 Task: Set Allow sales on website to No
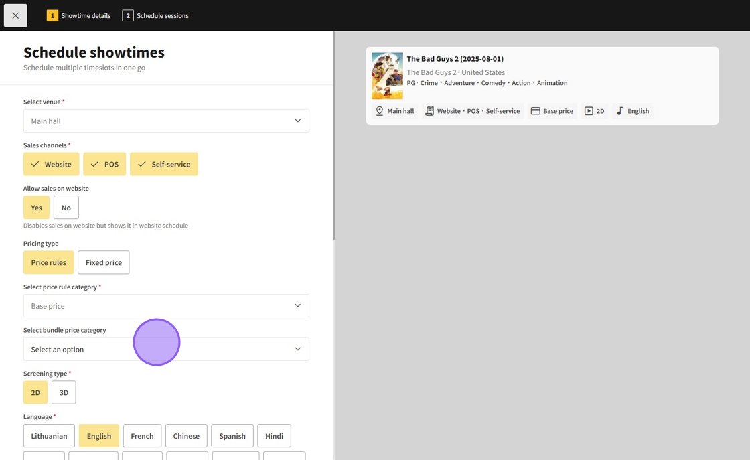pos(66,208)
